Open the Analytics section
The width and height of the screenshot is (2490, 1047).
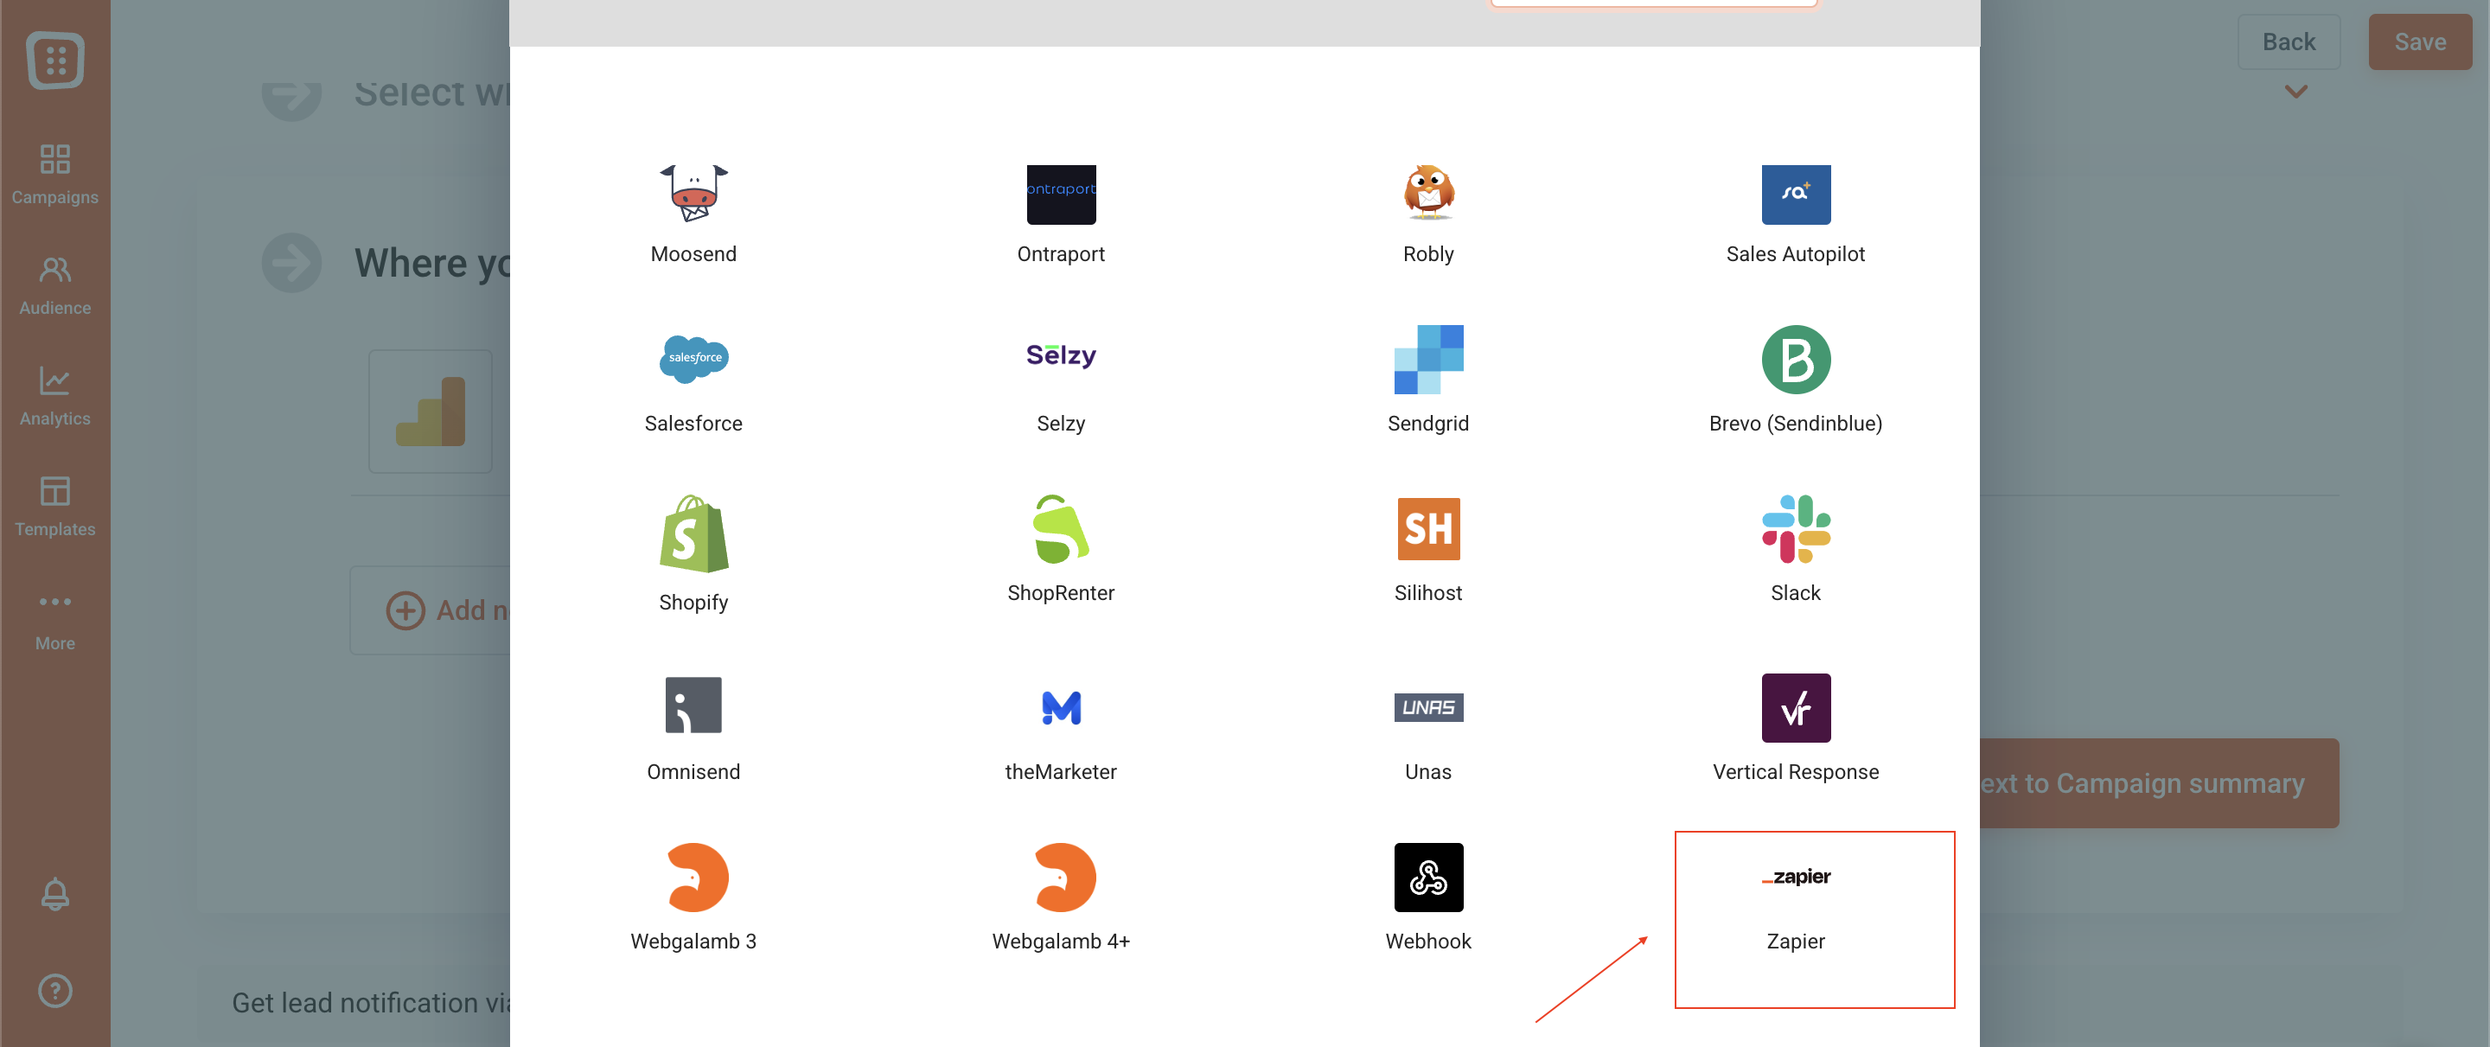coord(55,396)
